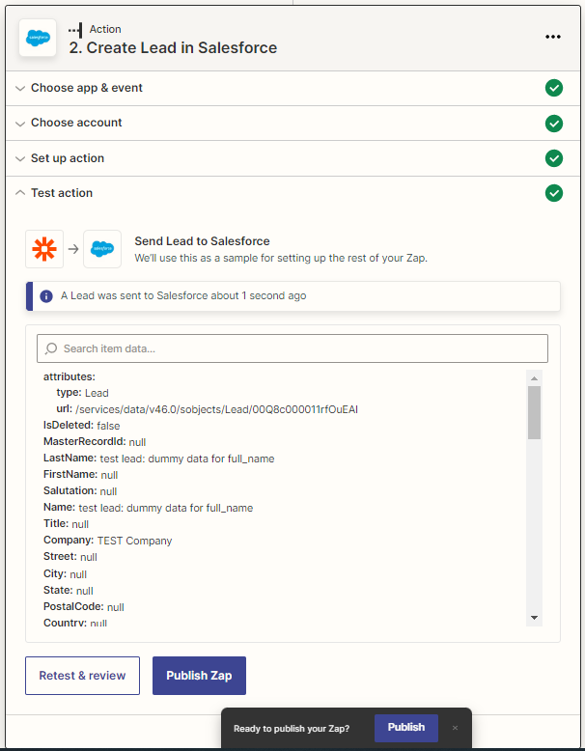585x751 pixels.
Task: Click the action step type icon above title
Action: [x=75, y=30]
